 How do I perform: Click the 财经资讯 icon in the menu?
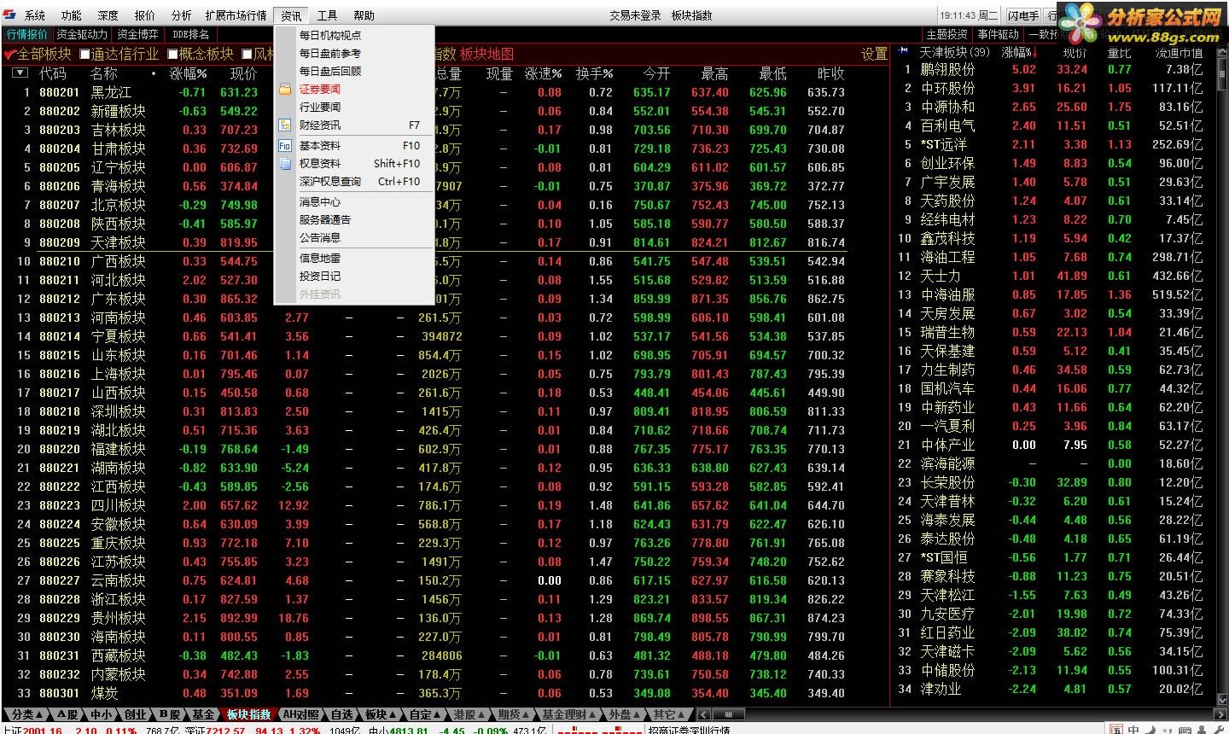[285, 125]
